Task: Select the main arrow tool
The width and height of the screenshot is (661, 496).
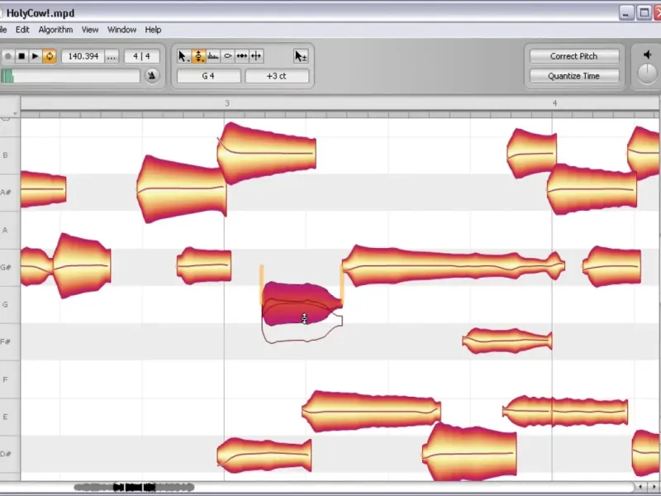Action: tap(183, 56)
